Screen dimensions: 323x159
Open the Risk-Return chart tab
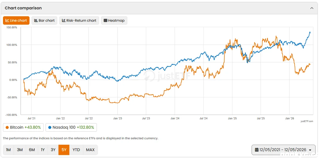tap(79, 21)
